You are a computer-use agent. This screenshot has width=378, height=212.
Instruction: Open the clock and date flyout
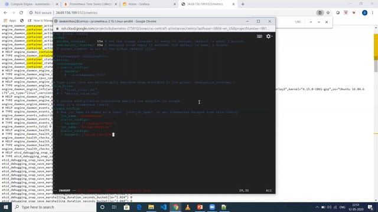coord(356,207)
